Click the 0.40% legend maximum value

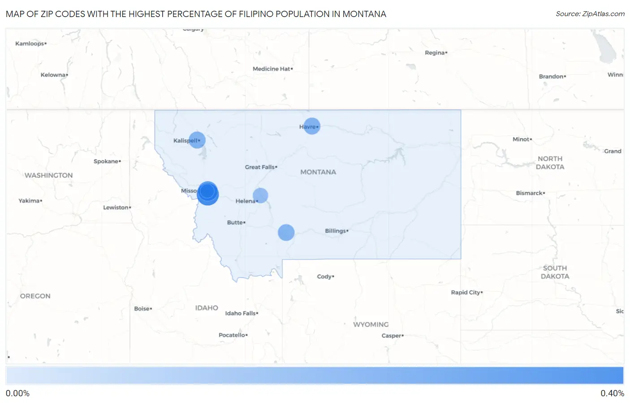[x=612, y=394]
